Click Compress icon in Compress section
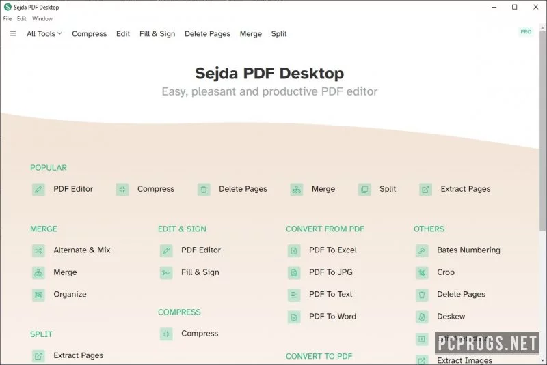547x365 pixels. (166, 334)
